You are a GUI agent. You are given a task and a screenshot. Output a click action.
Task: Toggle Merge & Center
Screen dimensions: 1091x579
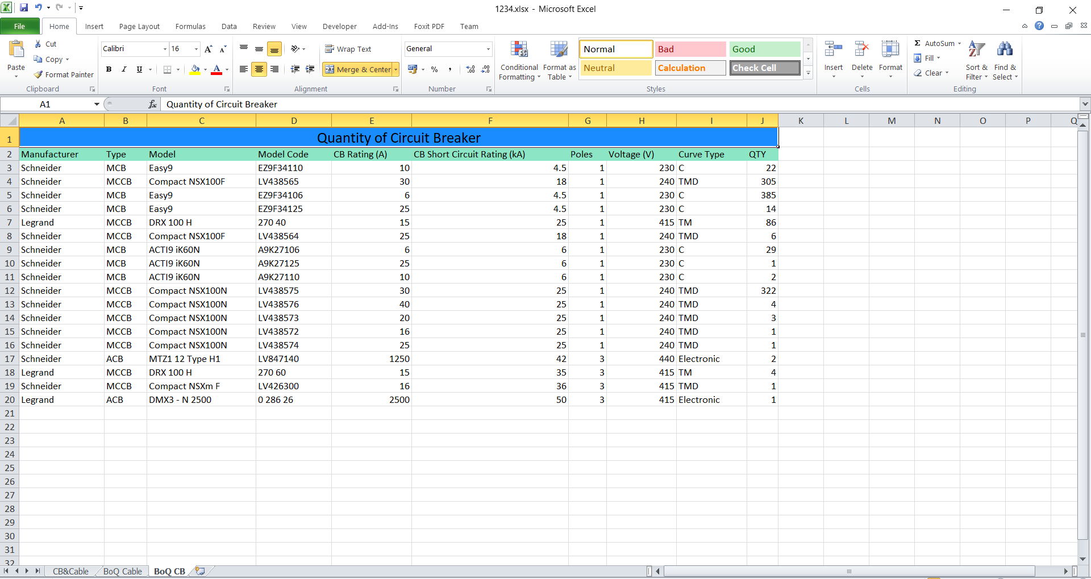[357, 69]
